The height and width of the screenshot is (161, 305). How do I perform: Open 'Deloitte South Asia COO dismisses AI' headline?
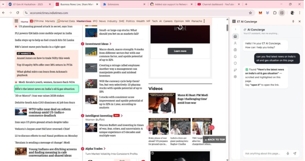(x=45, y=102)
